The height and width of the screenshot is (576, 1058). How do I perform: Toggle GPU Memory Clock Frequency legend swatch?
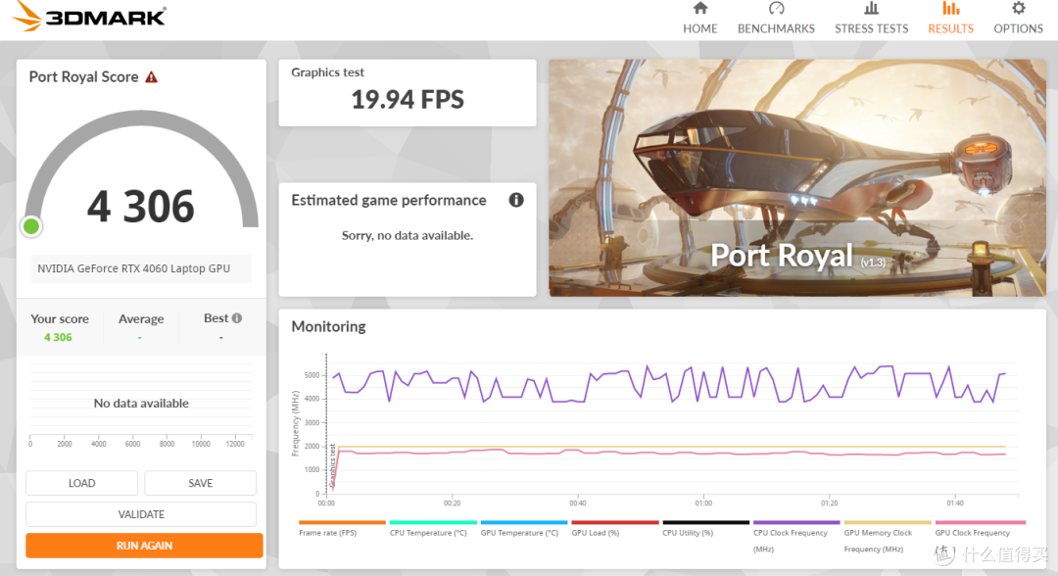tap(888, 522)
